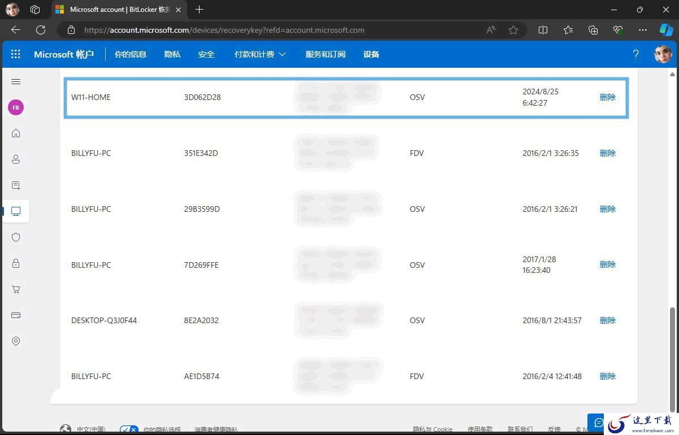679x435 pixels.
Task: Delete key 29B3599D for BILLYFU-PC
Action: tap(608, 209)
